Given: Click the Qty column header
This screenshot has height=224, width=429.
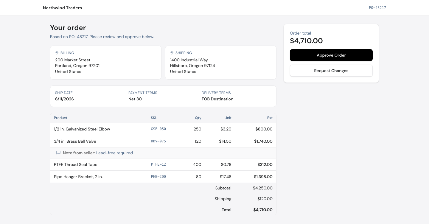Looking at the screenshot, I should tap(198, 118).
